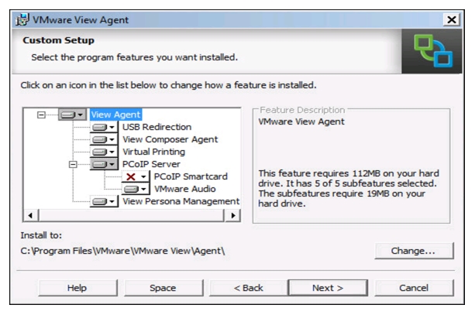
Task: Go back with the < Back button
Action: [x=249, y=288]
